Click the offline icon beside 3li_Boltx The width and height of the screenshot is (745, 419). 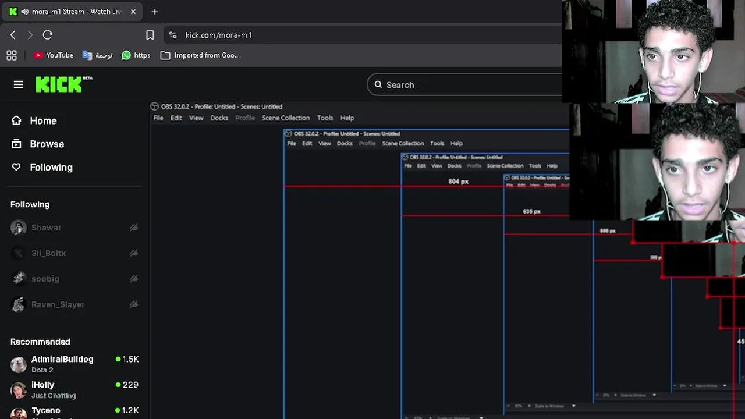[x=134, y=253]
